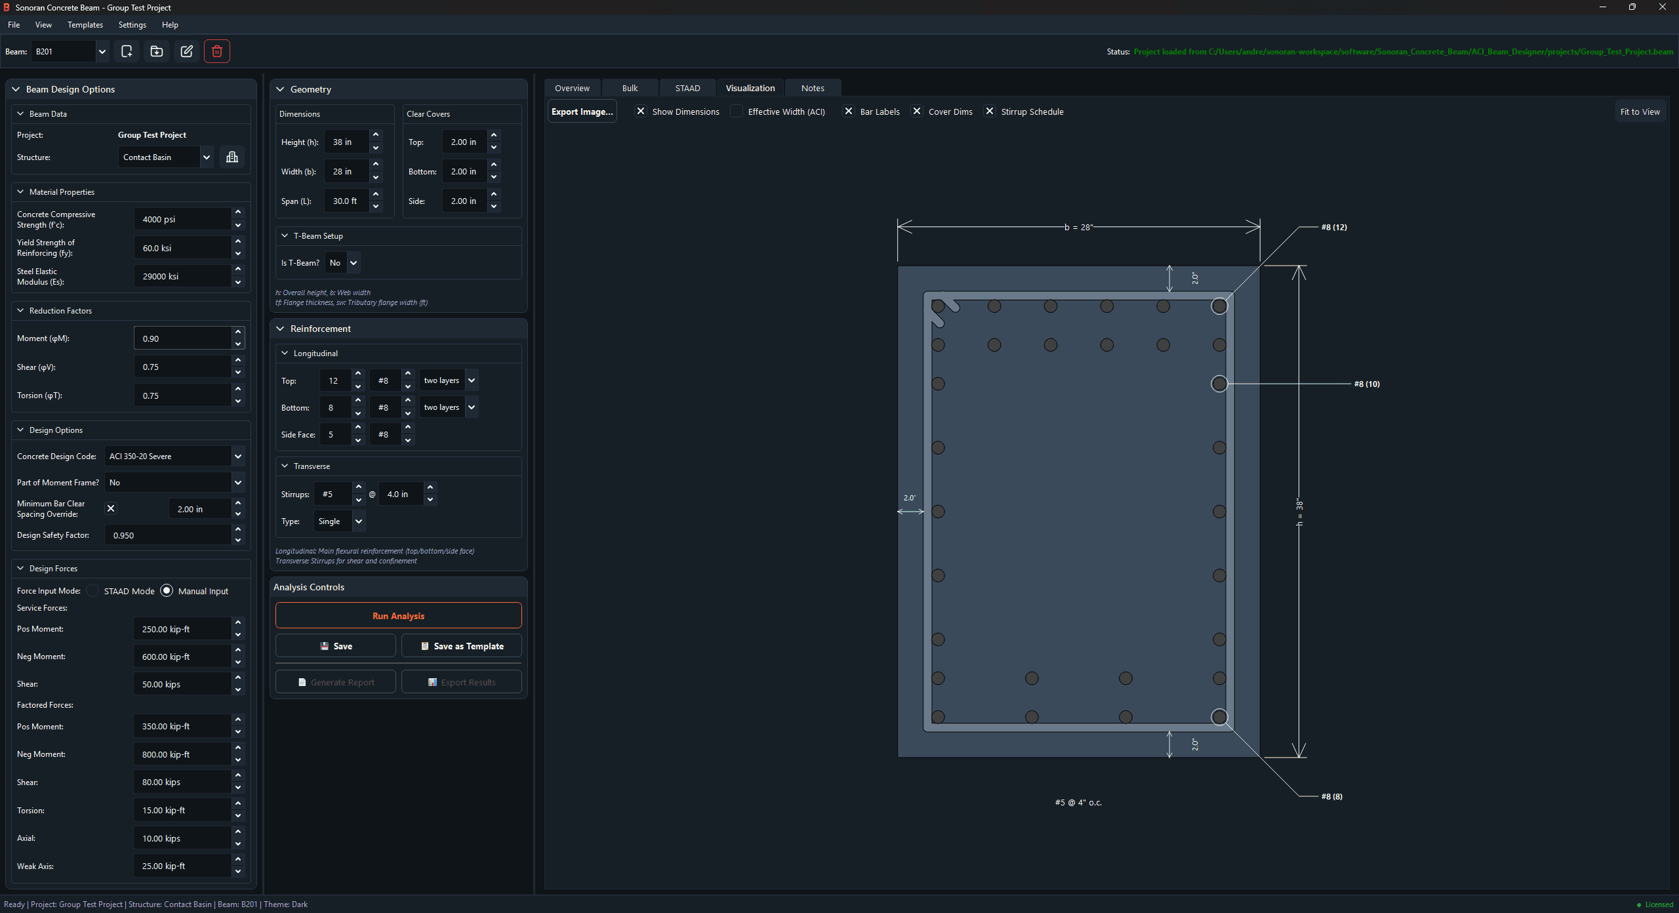Screen dimensions: 1679x913
Task: Select STAAD Mode radio button
Action: point(92,590)
